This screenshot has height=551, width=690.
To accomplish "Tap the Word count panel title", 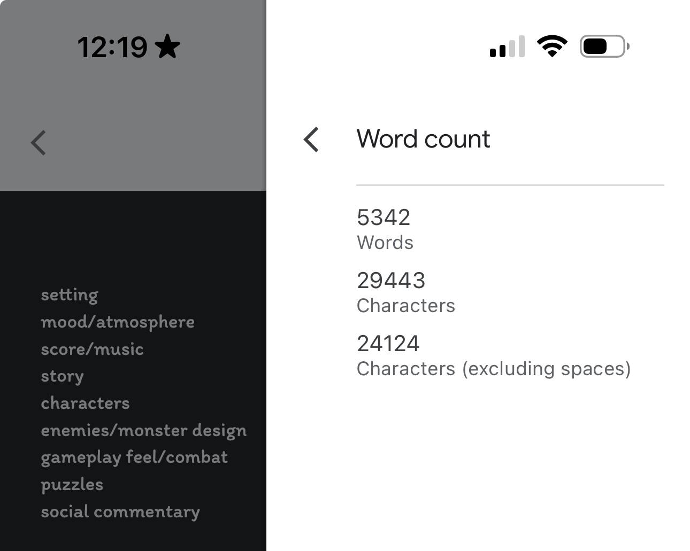I will 423,139.
